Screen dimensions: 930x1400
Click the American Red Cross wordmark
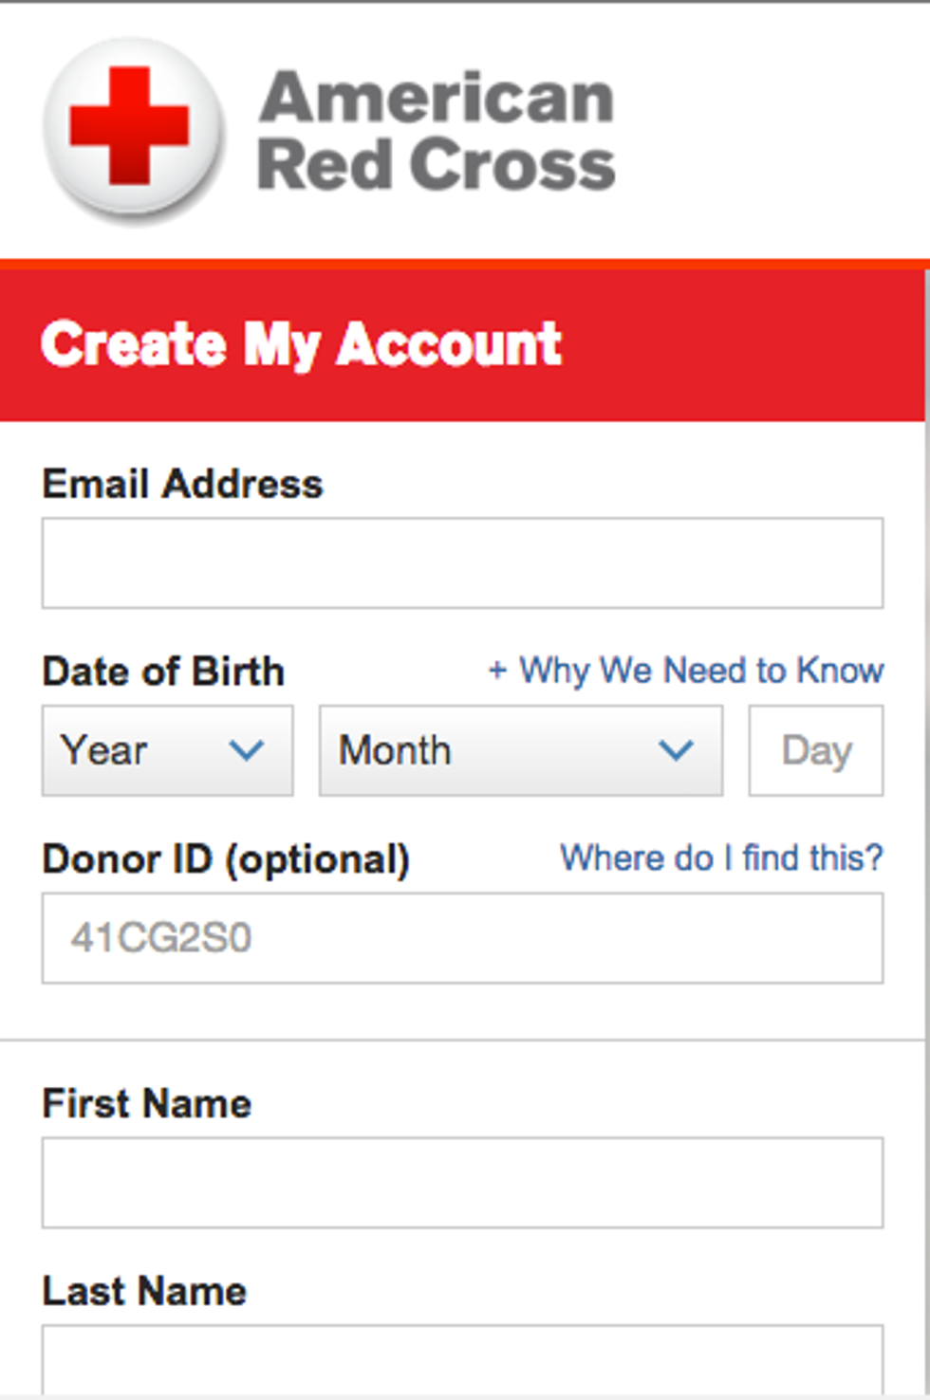pyautogui.click(x=437, y=131)
